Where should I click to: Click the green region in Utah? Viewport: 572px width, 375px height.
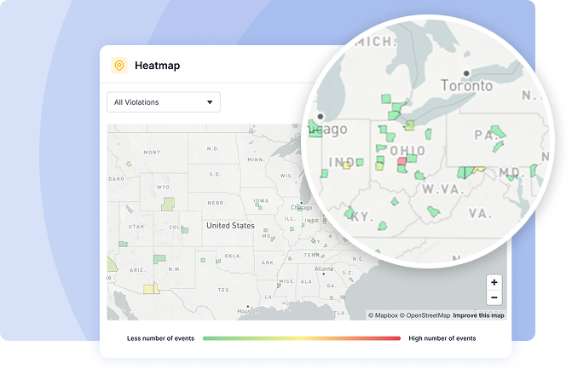(x=123, y=244)
